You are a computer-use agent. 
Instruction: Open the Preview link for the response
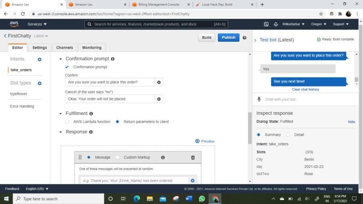point(205,141)
